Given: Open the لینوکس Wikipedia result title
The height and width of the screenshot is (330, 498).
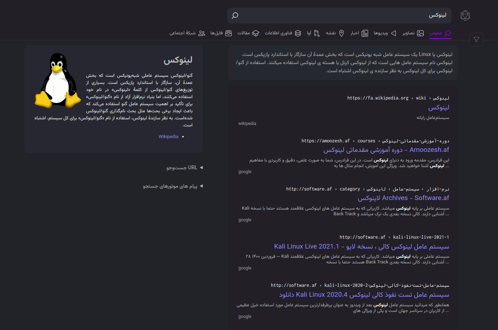Looking at the screenshot, I should (439, 108).
